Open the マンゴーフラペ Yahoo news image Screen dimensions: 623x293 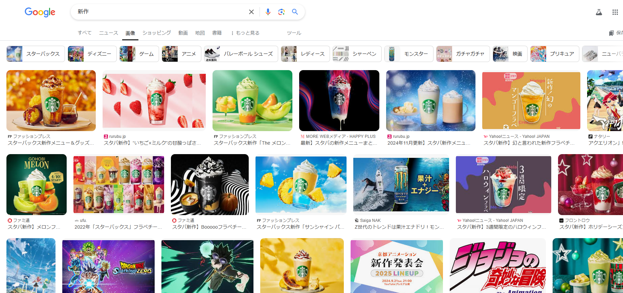(x=531, y=101)
